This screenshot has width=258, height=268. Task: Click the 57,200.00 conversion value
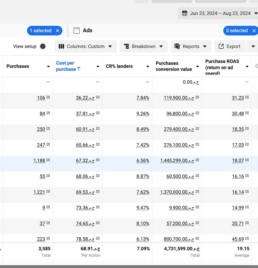[x=180, y=223]
